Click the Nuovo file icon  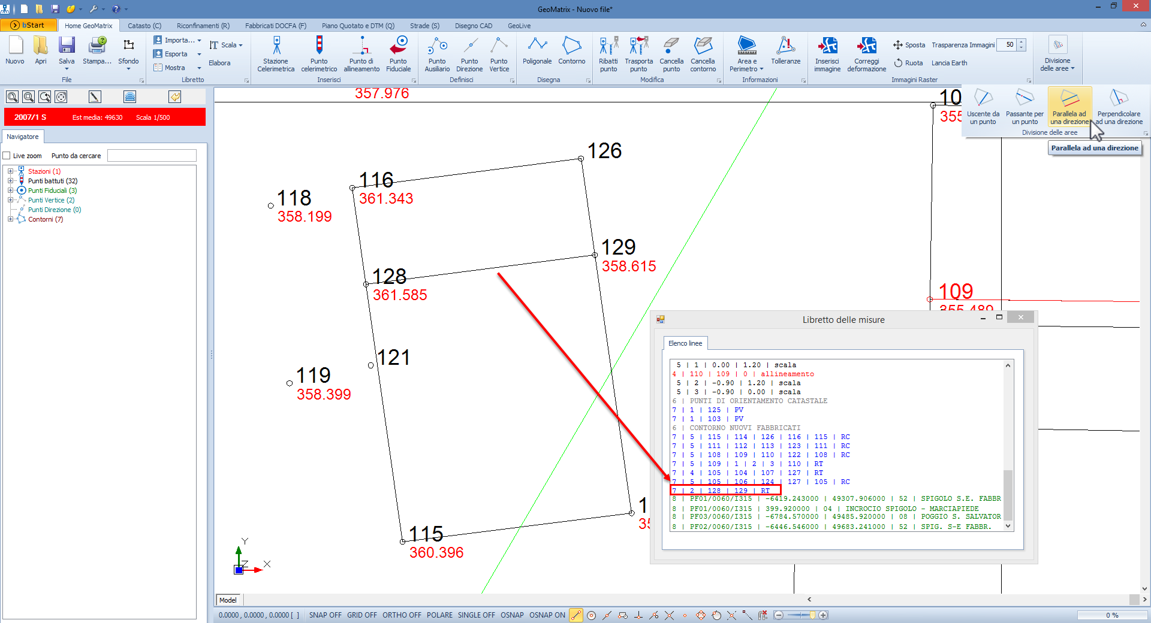click(x=15, y=50)
